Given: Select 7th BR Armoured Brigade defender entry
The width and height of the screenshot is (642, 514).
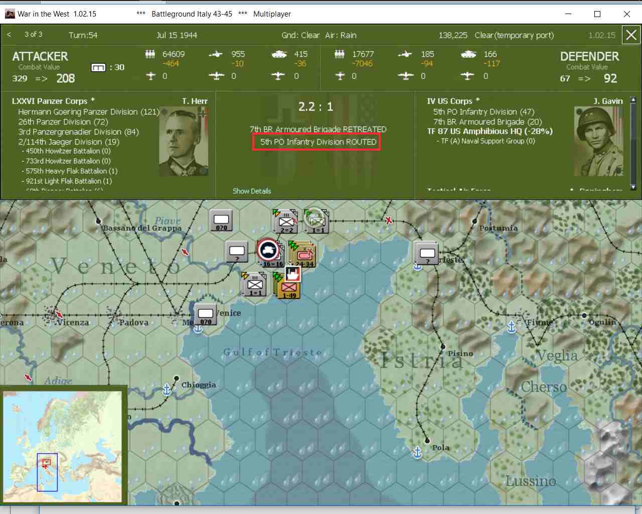Looking at the screenshot, I should click(x=488, y=122).
